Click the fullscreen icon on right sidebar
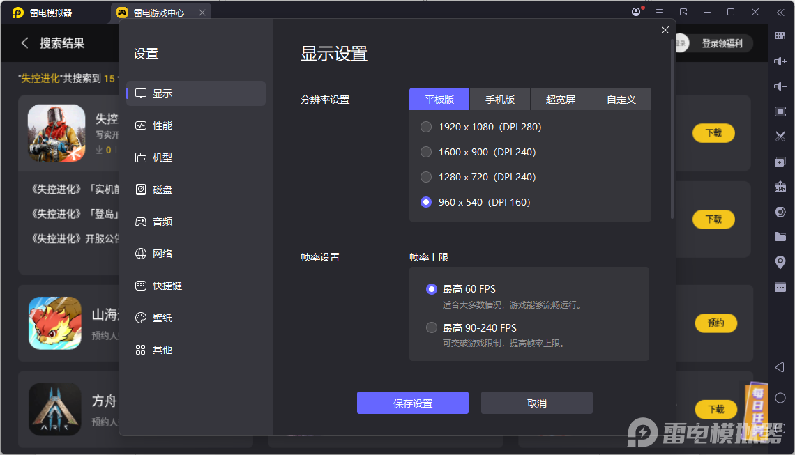The height and width of the screenshot is (455, 795). pyautogui.click(x=780, y=111)
